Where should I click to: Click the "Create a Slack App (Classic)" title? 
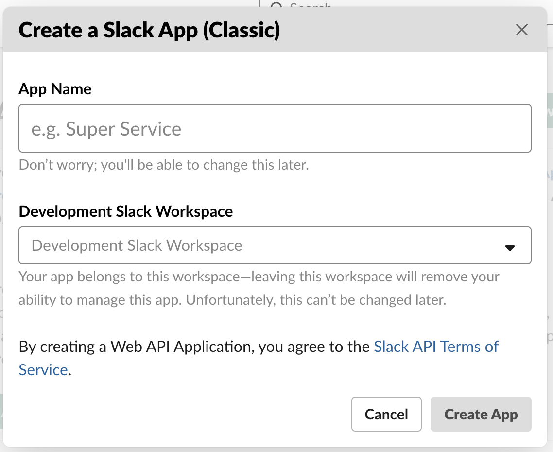[149, 30]
